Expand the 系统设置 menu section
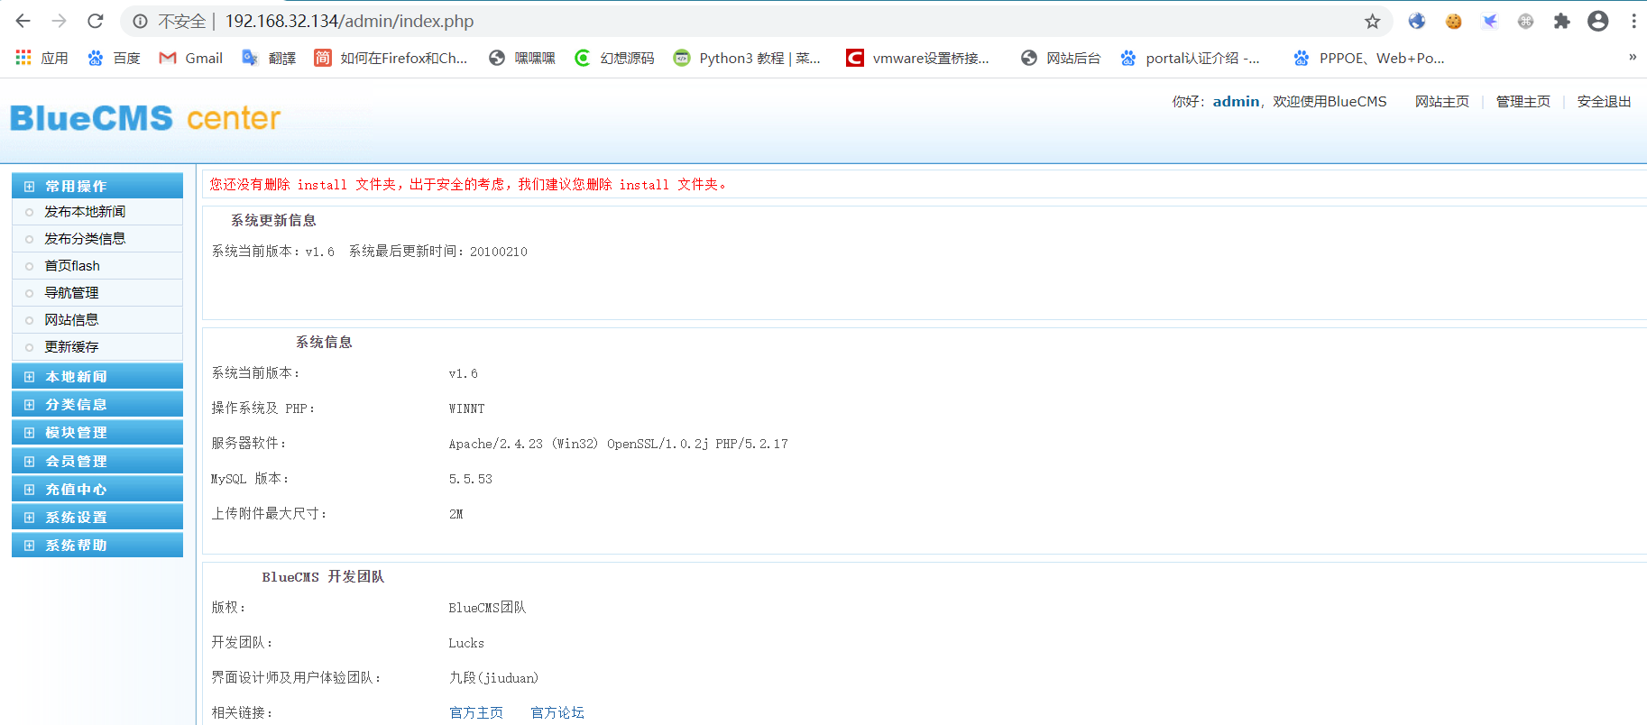The width and height of the screenshot is (1647, 725). point(97,517)
